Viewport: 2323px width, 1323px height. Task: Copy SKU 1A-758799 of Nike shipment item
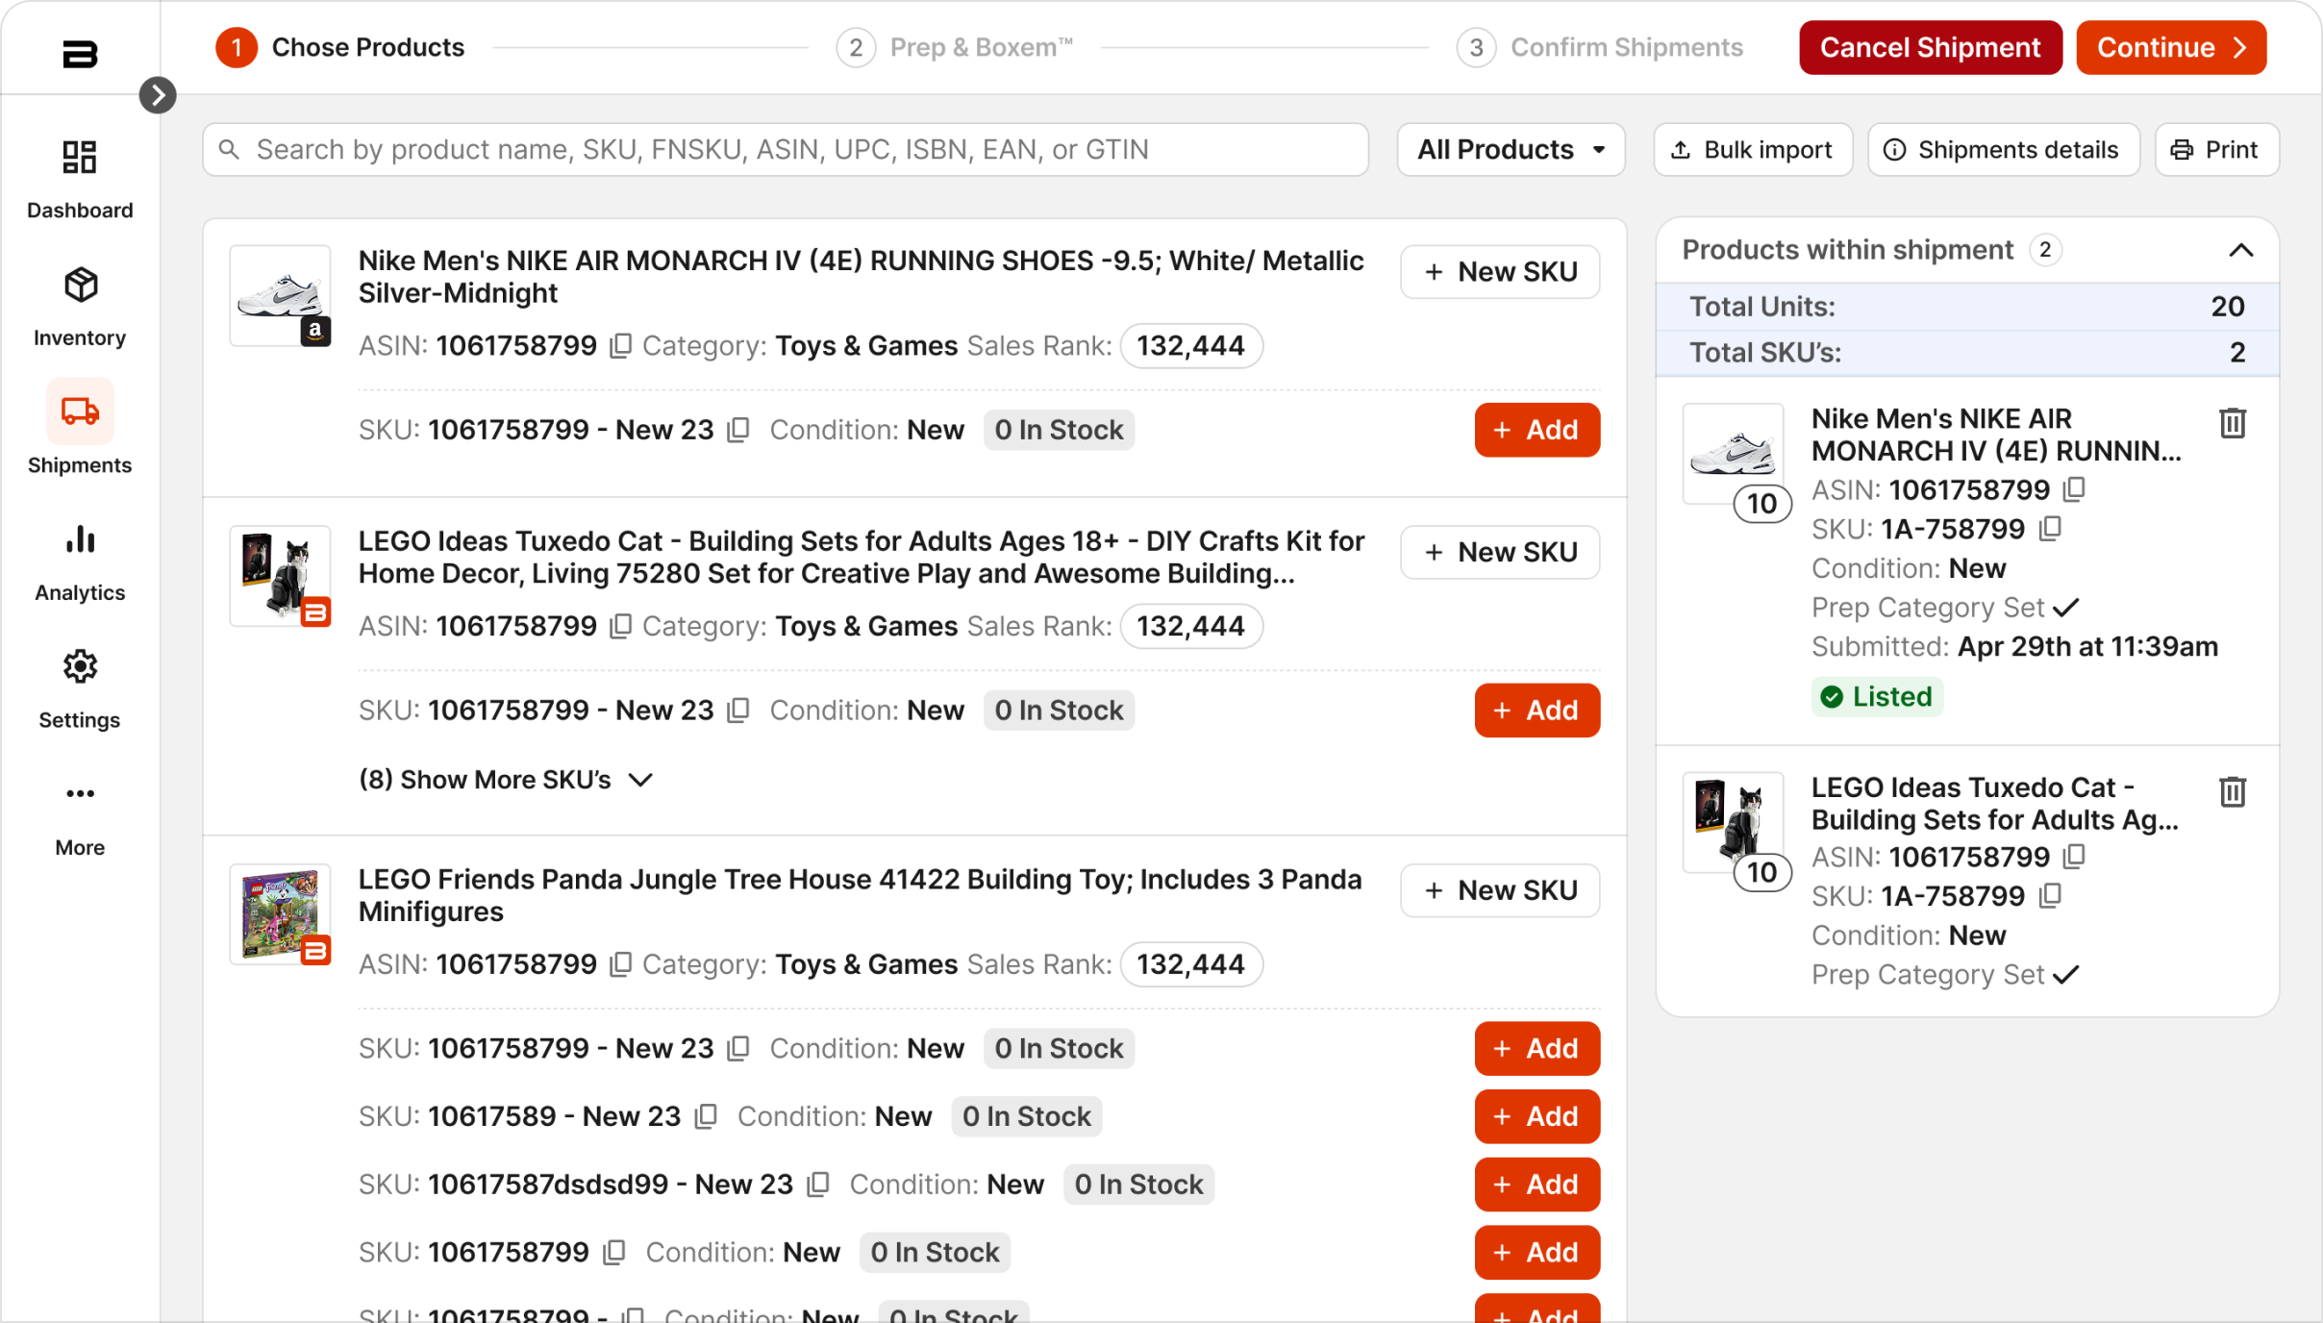(x=2051, y=529)
